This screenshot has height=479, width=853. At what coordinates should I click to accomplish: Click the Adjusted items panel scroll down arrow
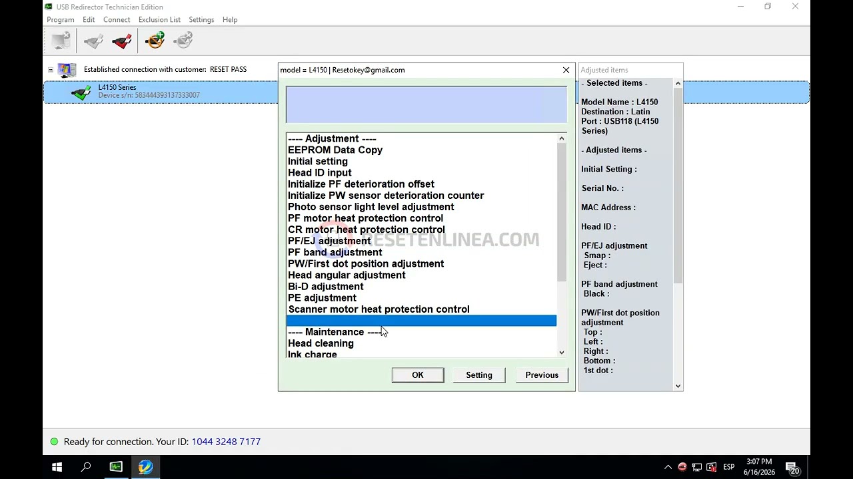[678, 386]
